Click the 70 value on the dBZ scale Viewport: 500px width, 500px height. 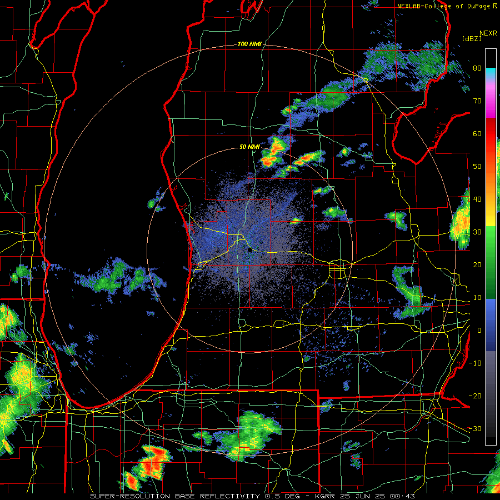pos(477,101)
